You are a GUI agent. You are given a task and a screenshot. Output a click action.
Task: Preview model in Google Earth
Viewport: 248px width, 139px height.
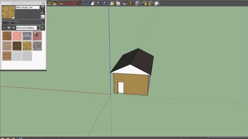pyautogui.click(x=137, y=3)
